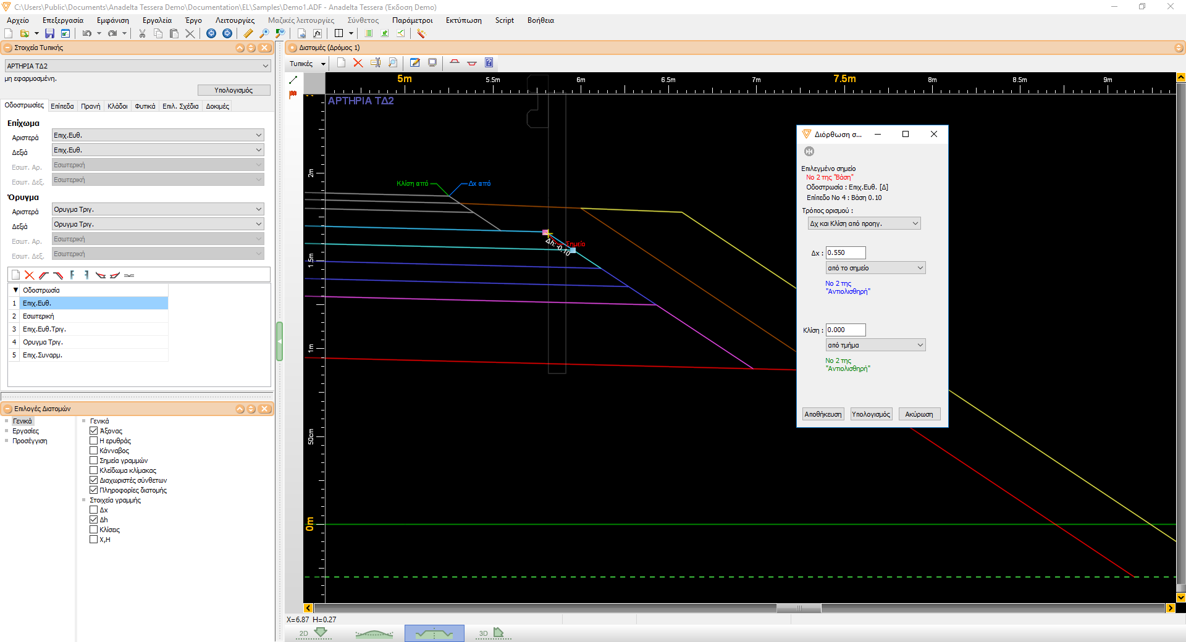Image resolution: width=1186 pixels, height=642 pixels.
Task: Click the Υπολογισμός button in left panel
Action: coord(234,90)
